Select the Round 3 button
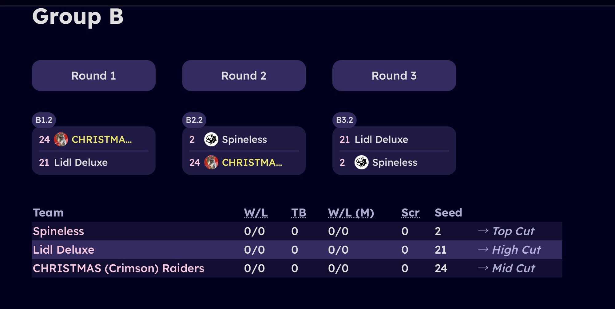615x309 pixels. click(x=394, y=76)
